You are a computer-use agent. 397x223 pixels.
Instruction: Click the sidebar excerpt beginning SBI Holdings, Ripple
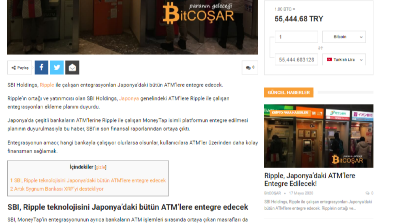318,205
